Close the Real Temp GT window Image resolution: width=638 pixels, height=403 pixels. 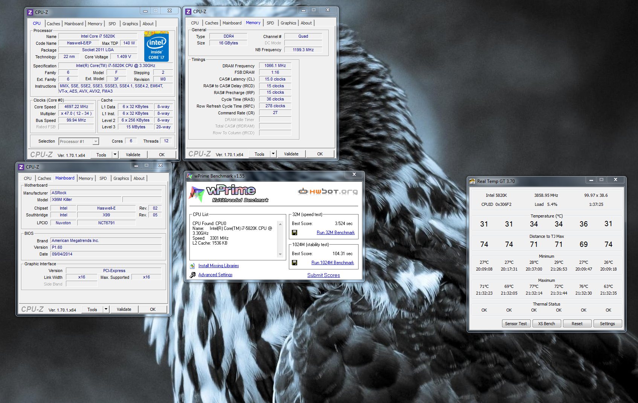point(615,180)
